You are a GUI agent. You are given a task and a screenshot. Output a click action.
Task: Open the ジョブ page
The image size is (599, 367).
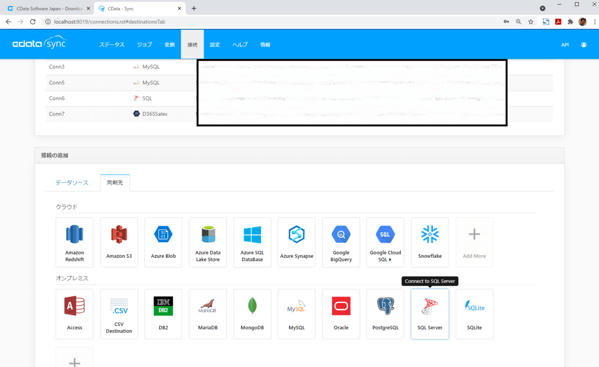click(x=145, y=44)
